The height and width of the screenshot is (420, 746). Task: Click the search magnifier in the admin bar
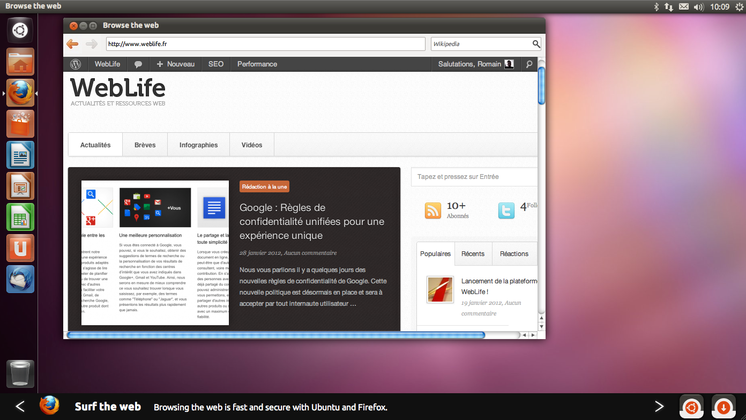529,64
